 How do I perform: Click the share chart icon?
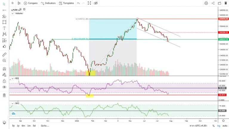[x=213, y=3]
